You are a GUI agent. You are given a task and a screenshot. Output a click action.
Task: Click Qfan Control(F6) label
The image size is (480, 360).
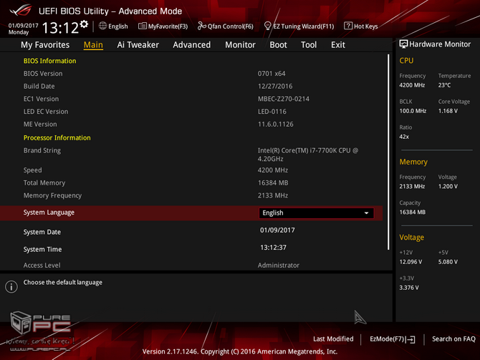(231, 26)
